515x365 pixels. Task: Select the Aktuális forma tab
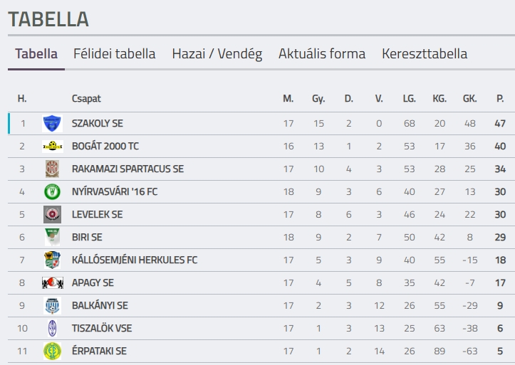click(x=321, y=54)
